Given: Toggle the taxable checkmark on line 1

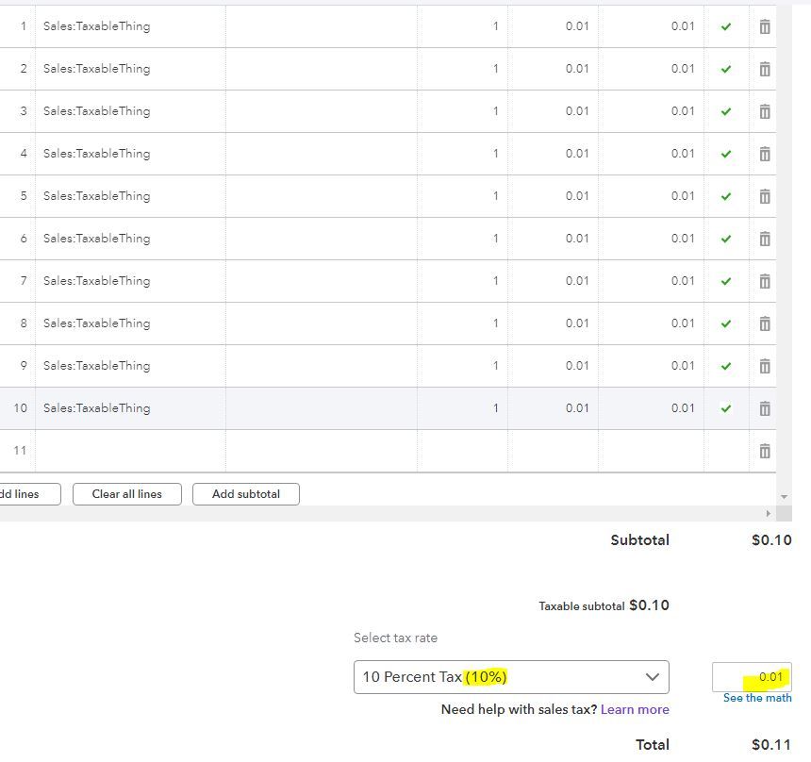Looking at the screenshot, I should pyautogui.click(x=726, y=26).
